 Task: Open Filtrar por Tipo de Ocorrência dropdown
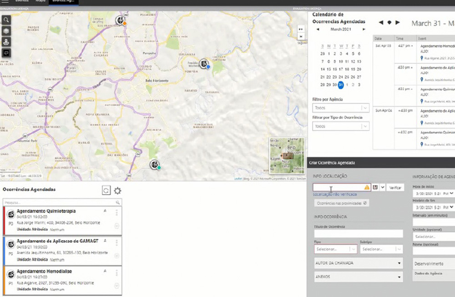click(x=341, y=126)
